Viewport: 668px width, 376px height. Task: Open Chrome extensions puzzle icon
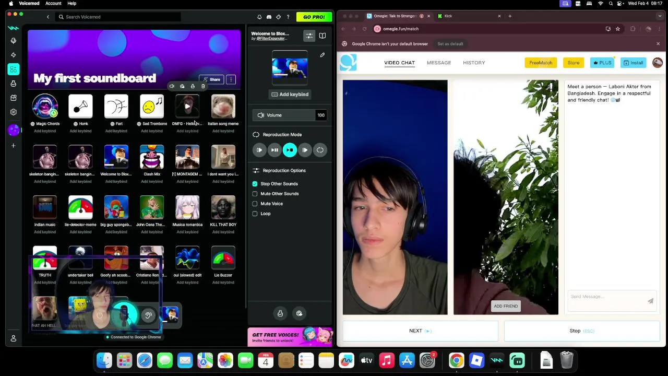click(x=633, y=29)
